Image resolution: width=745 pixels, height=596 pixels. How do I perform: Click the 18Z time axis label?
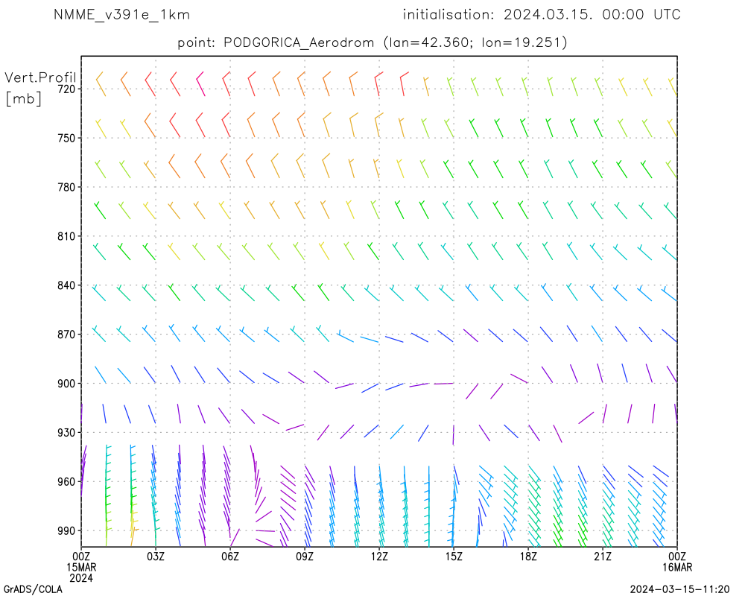(528, 557)
